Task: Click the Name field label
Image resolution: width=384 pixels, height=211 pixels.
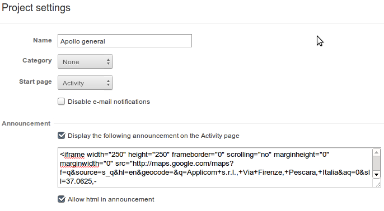Action: tap(43, 40)
